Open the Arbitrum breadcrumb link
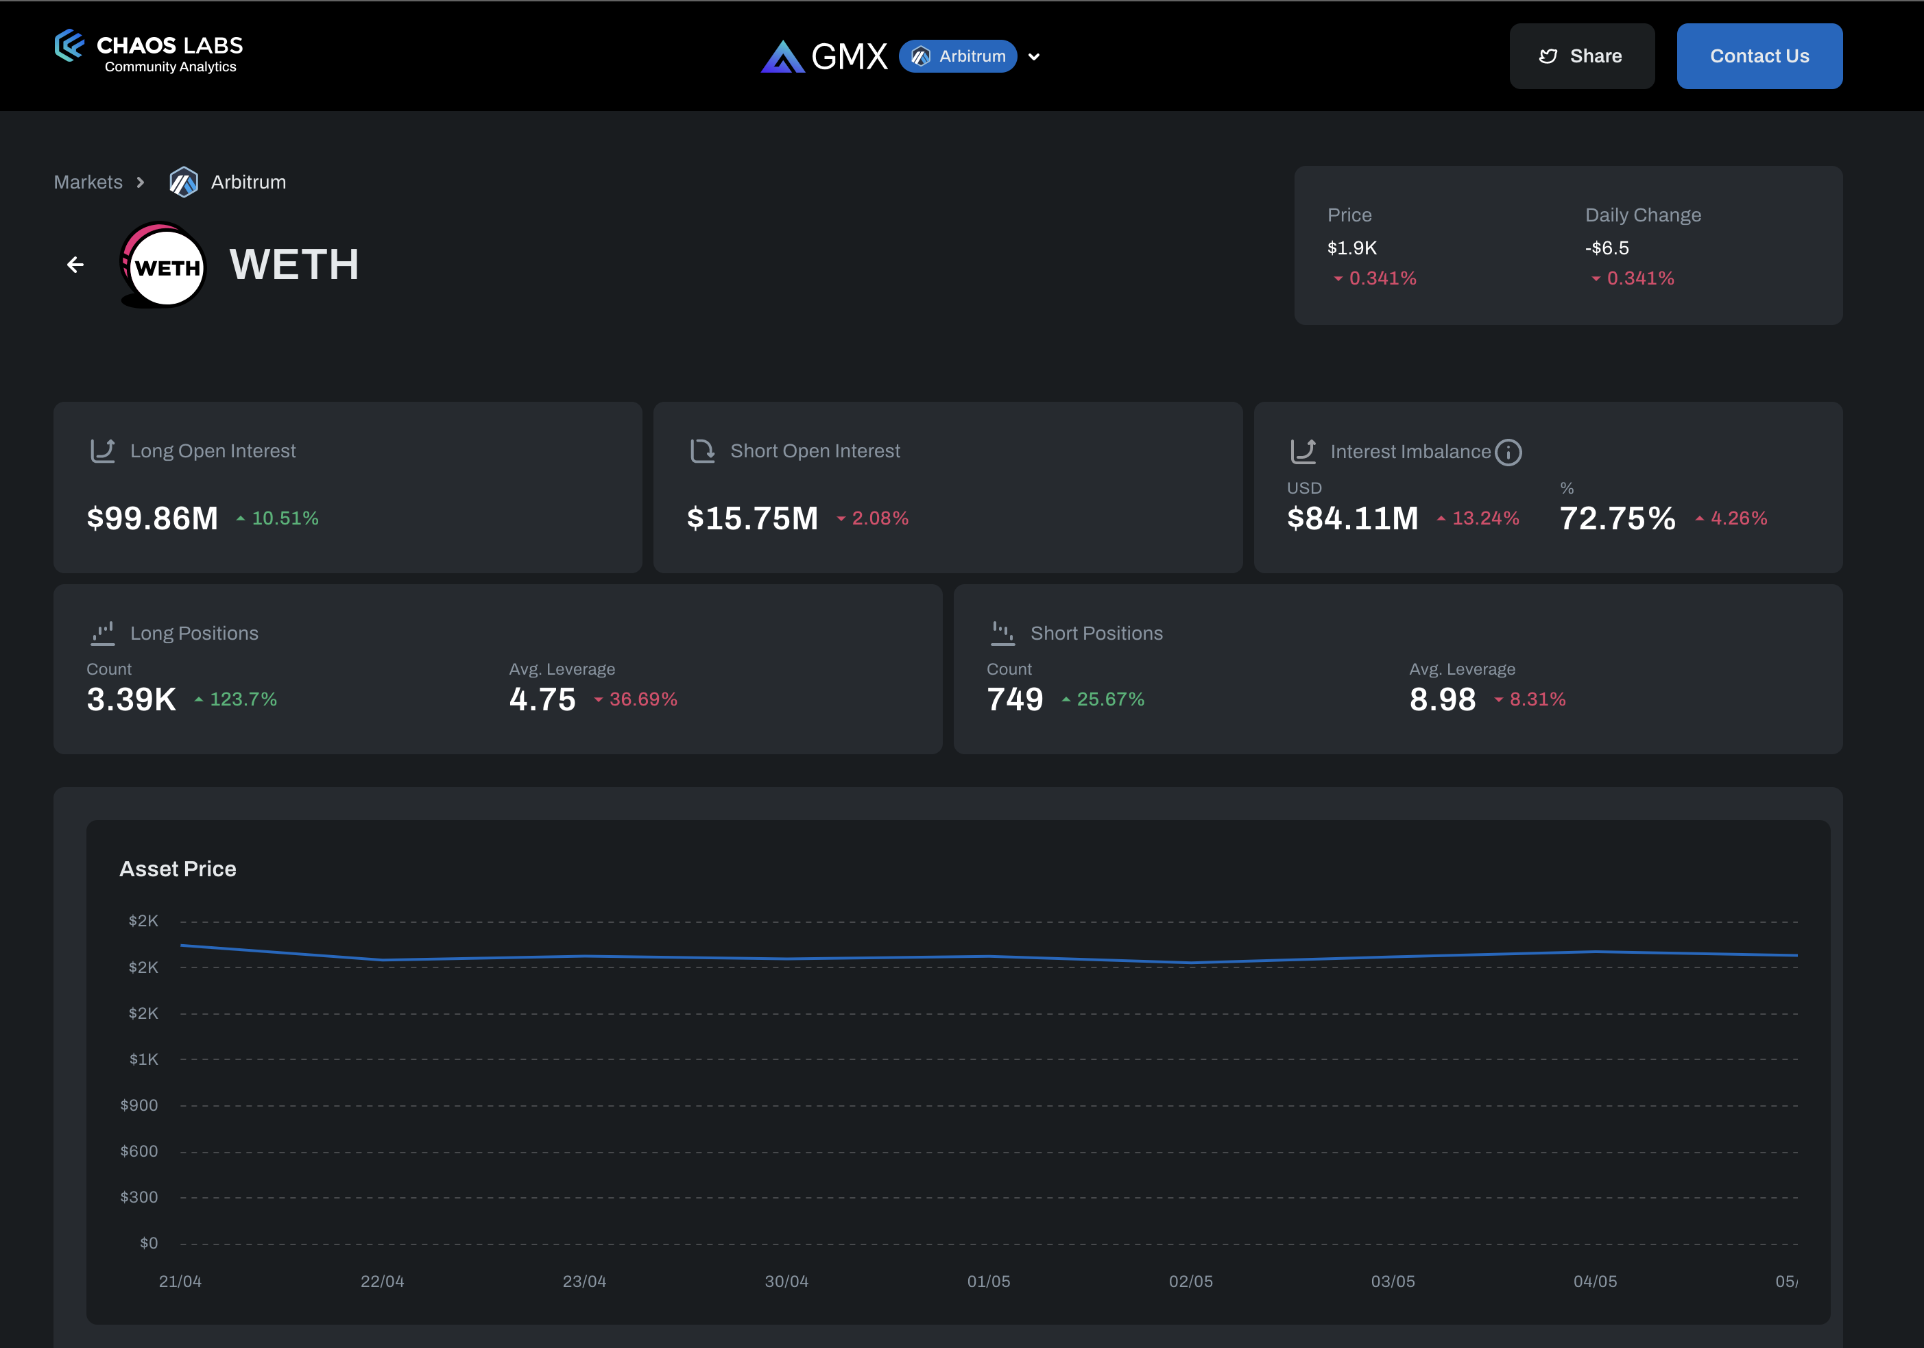The width and height of the screenshot is (1924, 1348). (x=248, y=182)
